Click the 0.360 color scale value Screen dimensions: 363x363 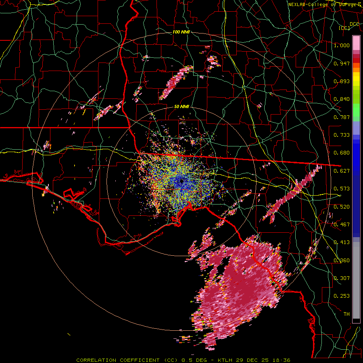(x=342, y=261)
